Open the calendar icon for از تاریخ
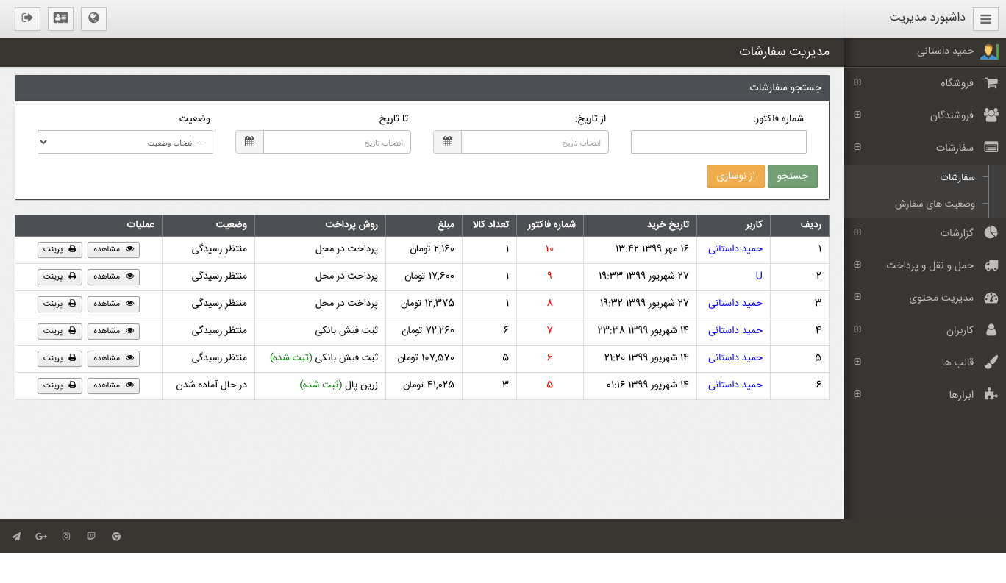Viewport: 1006px width, 583px height. 447,142
